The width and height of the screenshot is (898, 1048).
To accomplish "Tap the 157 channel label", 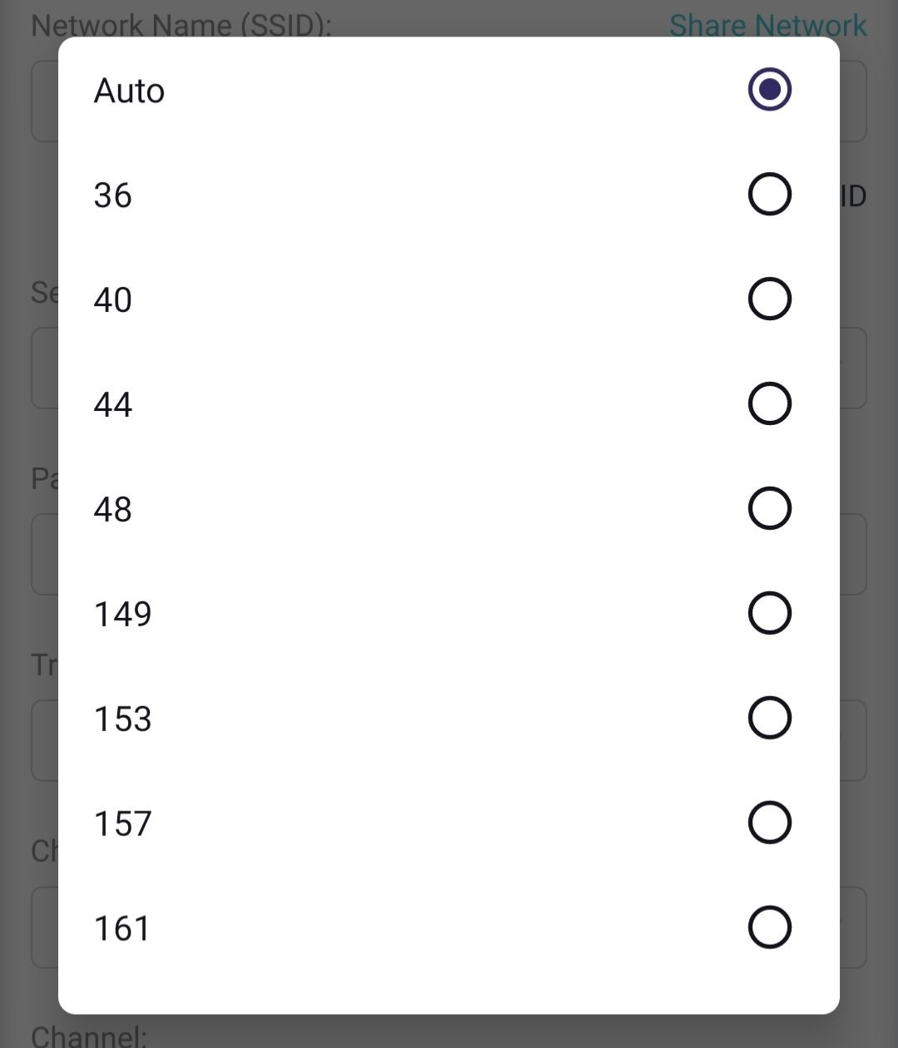I will tap(123, 824).
